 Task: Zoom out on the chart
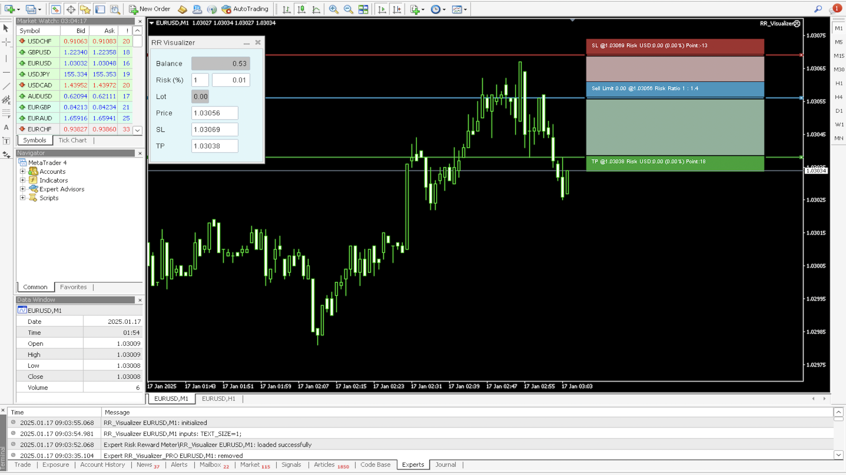[348, 9]
